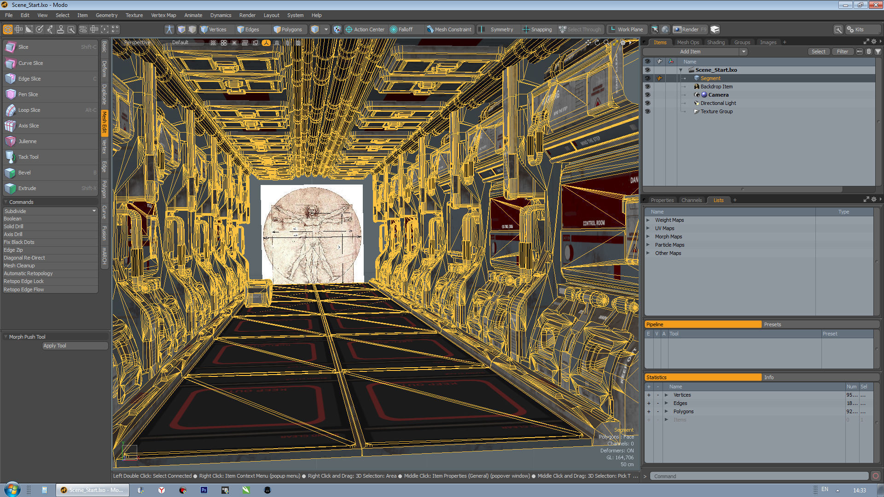
Task: Select the Presets section header
Action: (x=821, y=324)
